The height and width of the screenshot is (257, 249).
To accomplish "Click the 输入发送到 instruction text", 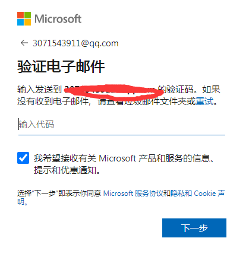I will pyautogui.click(x=40, y=90).
